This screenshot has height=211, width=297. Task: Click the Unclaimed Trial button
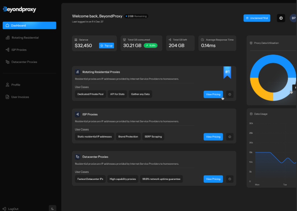(x=257, y=18)
